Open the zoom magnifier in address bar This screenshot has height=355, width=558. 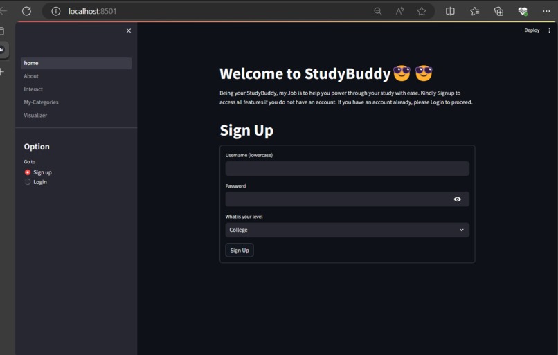tap(378, 11)
